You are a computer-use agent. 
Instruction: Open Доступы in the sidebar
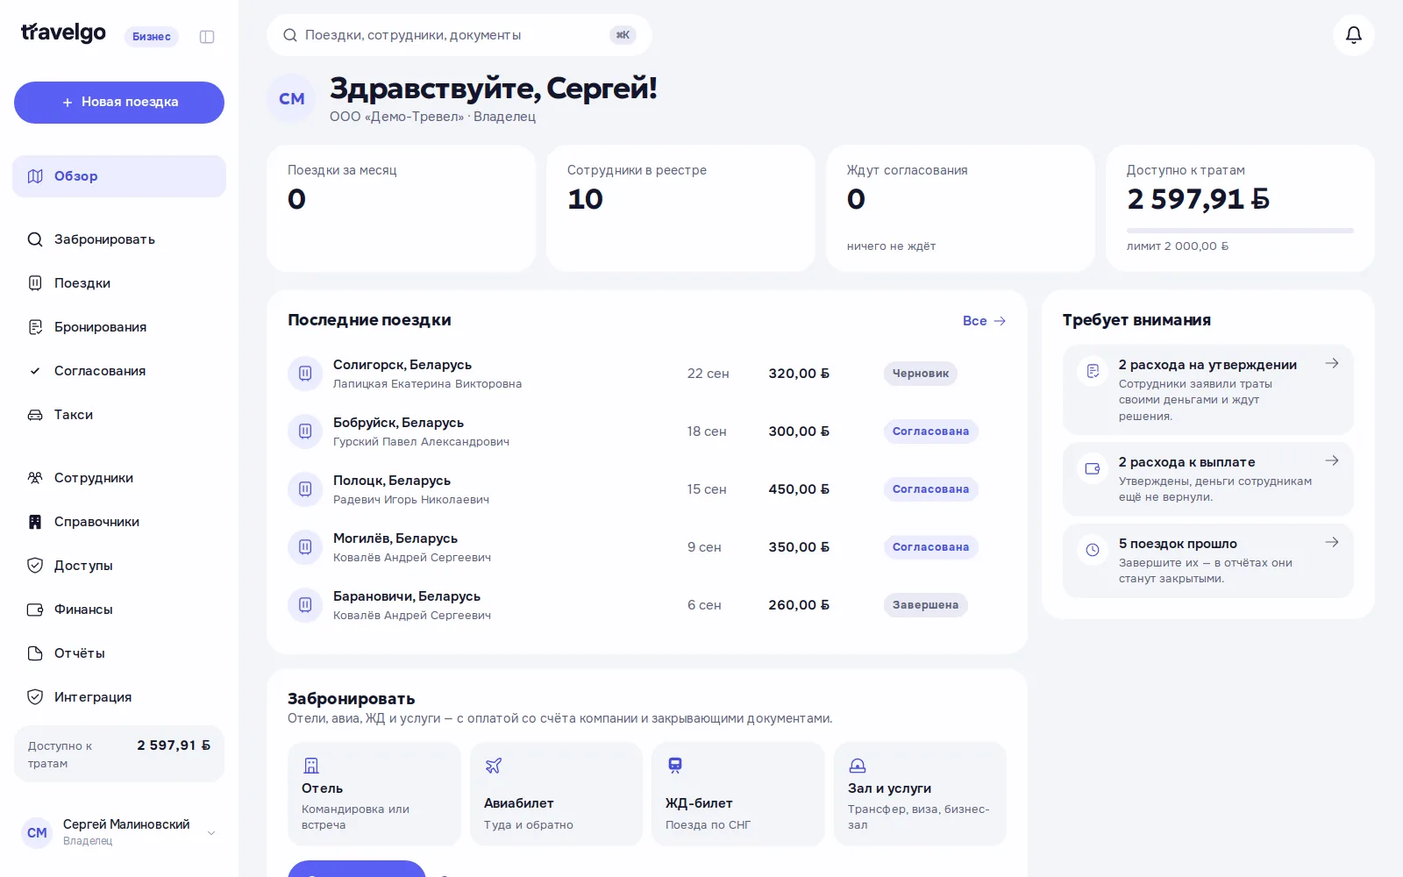coord(119,566)
